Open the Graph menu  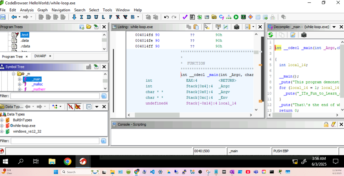click(43, 10)
